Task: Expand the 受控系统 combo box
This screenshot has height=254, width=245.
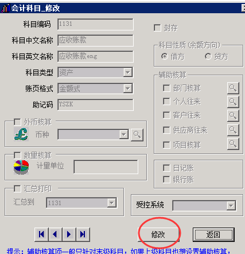Action: [231, 206]
